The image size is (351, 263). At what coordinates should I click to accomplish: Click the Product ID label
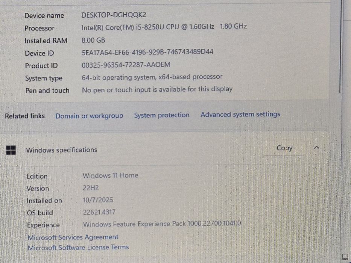click(41, 66)
